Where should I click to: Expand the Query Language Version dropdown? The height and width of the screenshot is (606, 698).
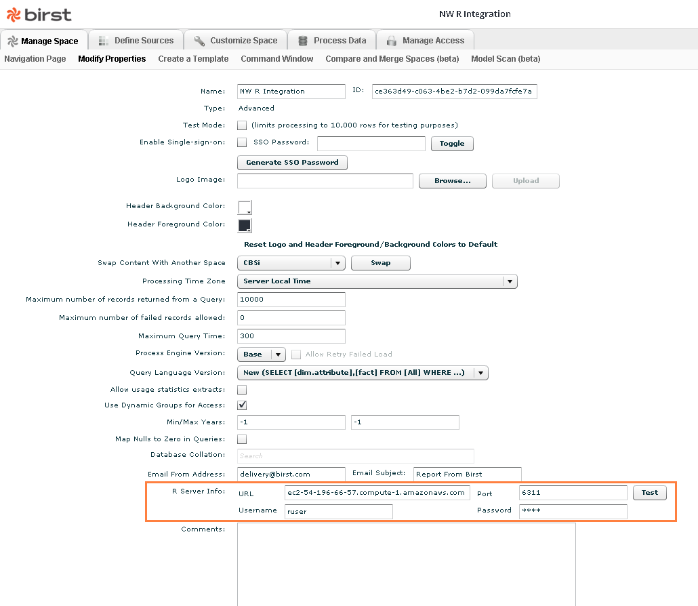[x=363, y=373]
